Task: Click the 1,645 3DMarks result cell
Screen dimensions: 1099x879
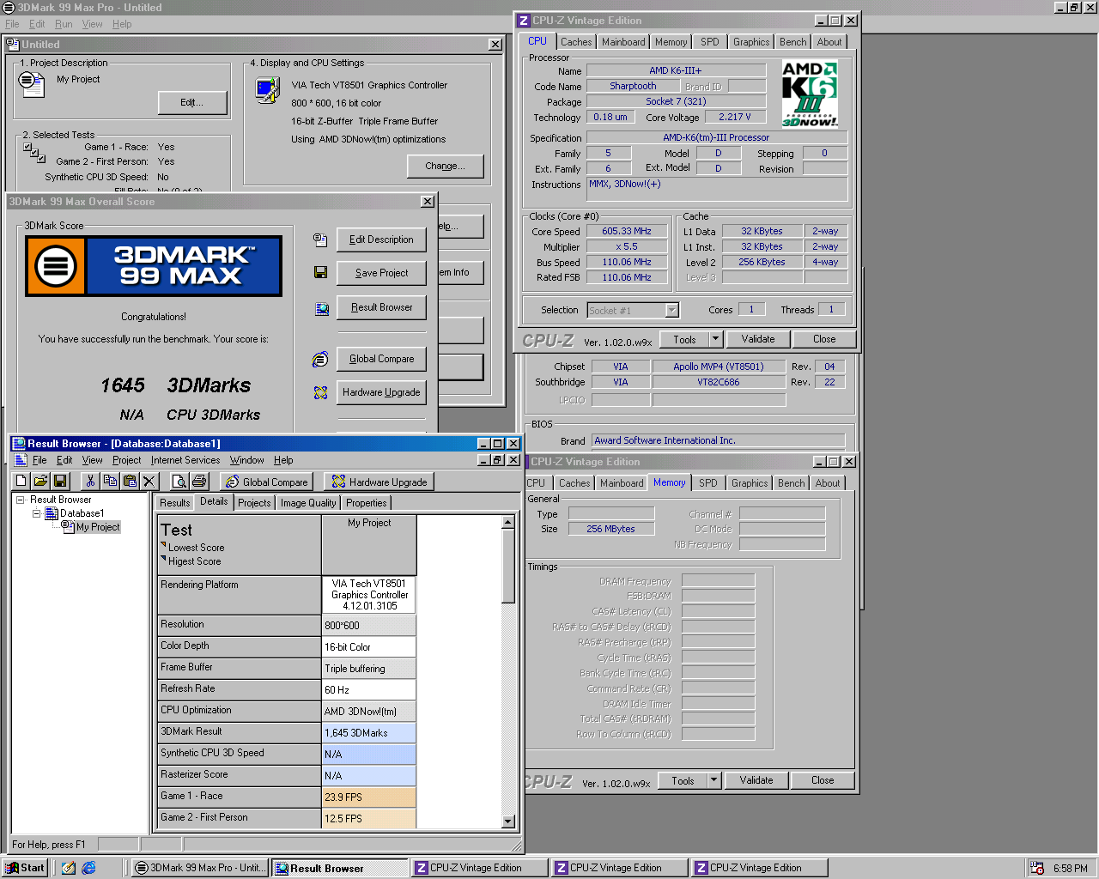Action: (369, 733)
